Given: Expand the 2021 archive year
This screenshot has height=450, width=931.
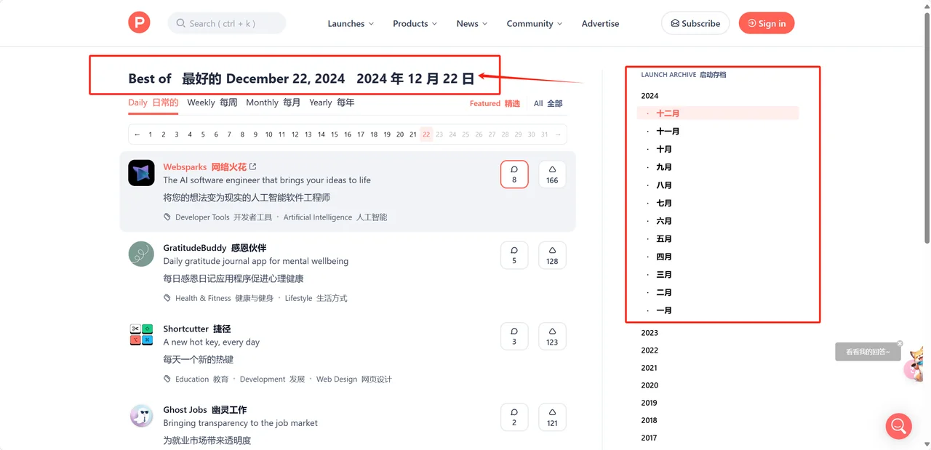Looking at the screenshot, I should tap(650, 368).
